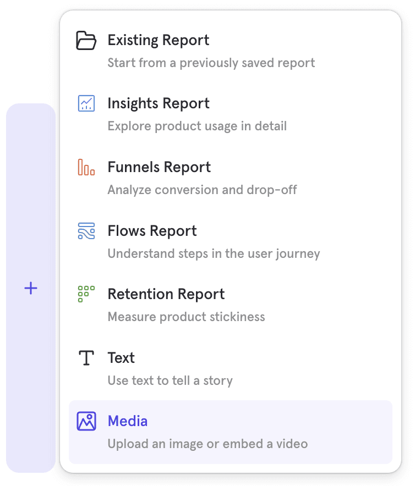Click the 'Start from a previously saved report' text
The width and height of the screenshot is (415, 486).
click(x=211, y=63)
